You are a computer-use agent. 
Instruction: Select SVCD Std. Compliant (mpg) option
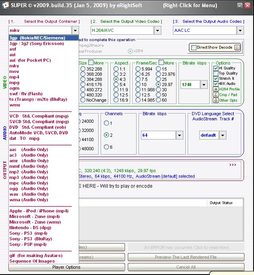pyautogui.click(x=44, y=122)
